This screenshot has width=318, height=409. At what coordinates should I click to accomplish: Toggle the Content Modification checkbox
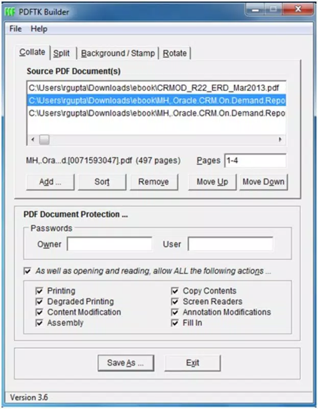[x=39, y=312]
